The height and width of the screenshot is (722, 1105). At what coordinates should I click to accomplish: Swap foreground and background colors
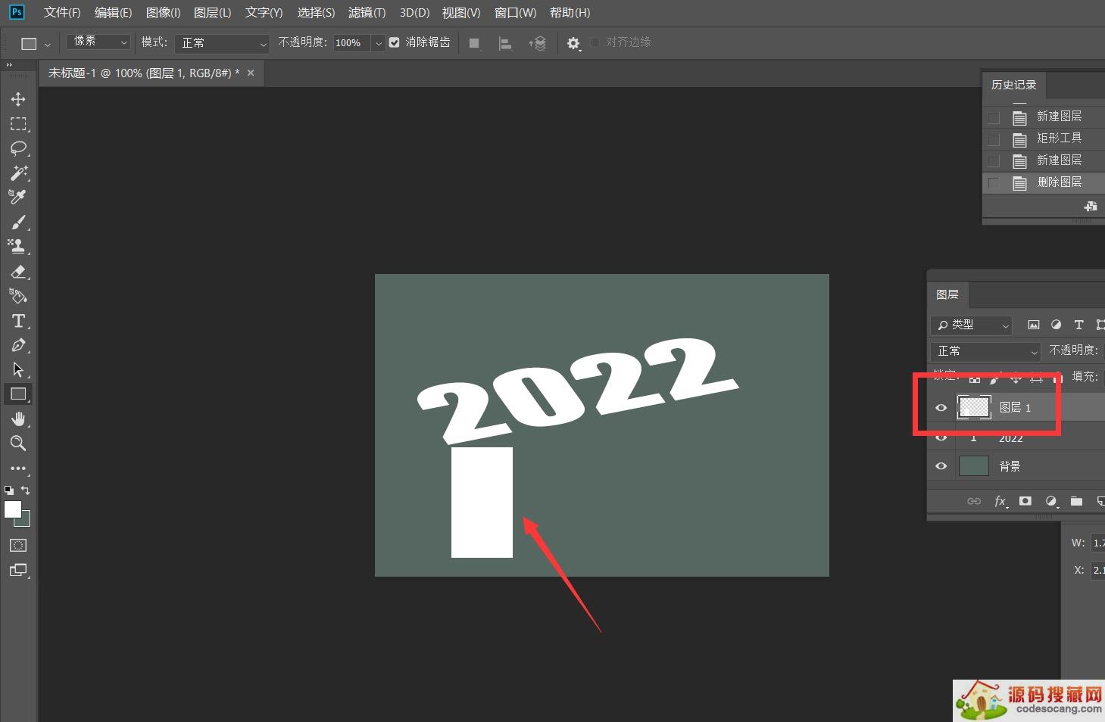[x=25, y=490]
